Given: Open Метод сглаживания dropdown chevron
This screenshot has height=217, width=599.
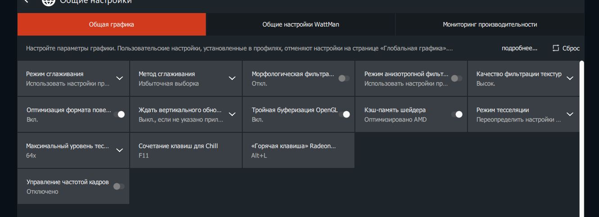Looking at the screenshot, I should 232,78.
